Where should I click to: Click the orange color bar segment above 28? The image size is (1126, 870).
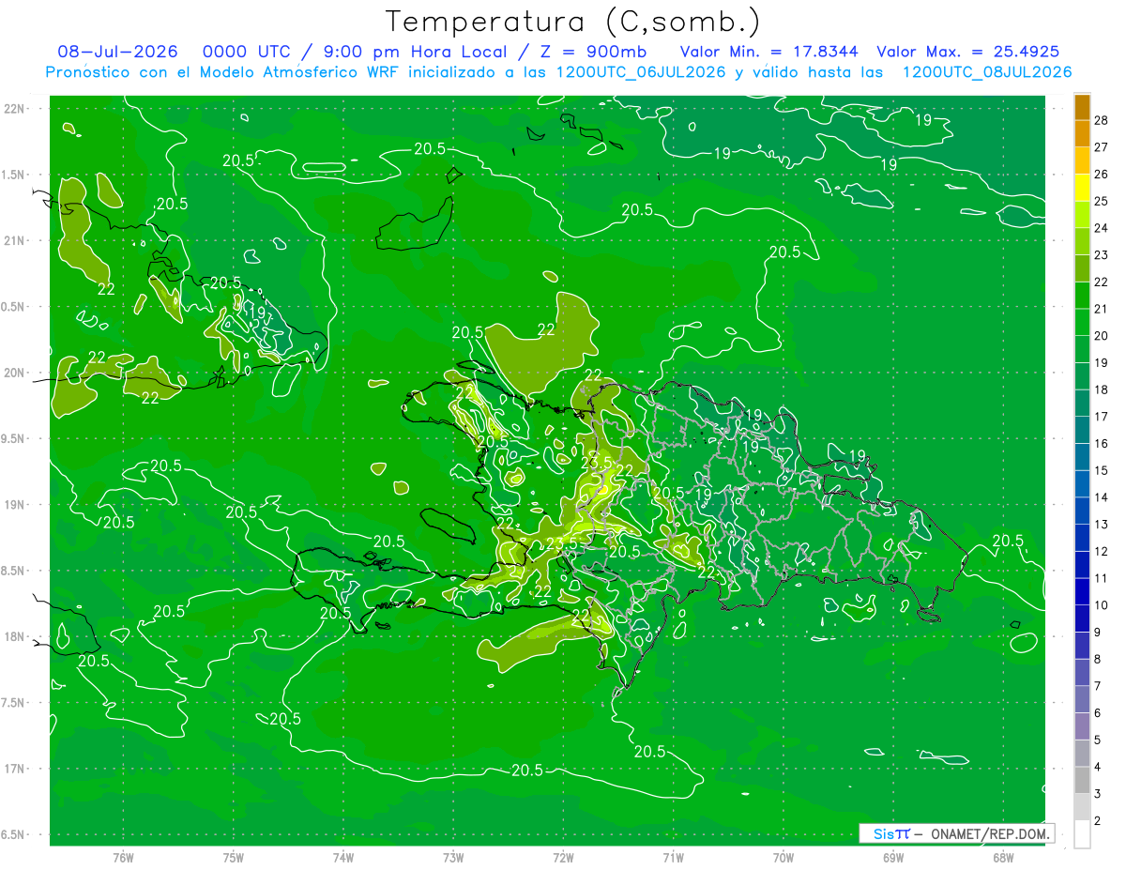point(1082,107)
